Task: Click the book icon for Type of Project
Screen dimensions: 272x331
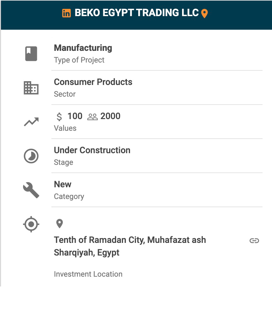Action: pyautogui.click(x=31, y=53)
